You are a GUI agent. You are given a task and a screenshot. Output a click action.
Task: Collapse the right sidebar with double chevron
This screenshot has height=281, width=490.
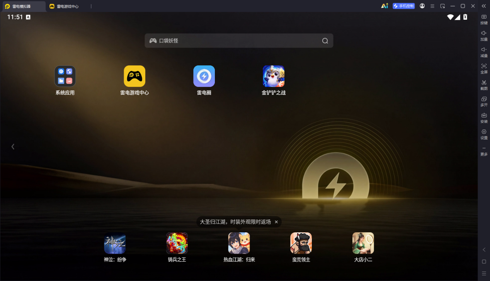coord(484,6)
